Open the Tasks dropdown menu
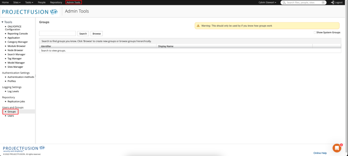The height and width of the screenshot is (156, 348). [x=29, y=2]
